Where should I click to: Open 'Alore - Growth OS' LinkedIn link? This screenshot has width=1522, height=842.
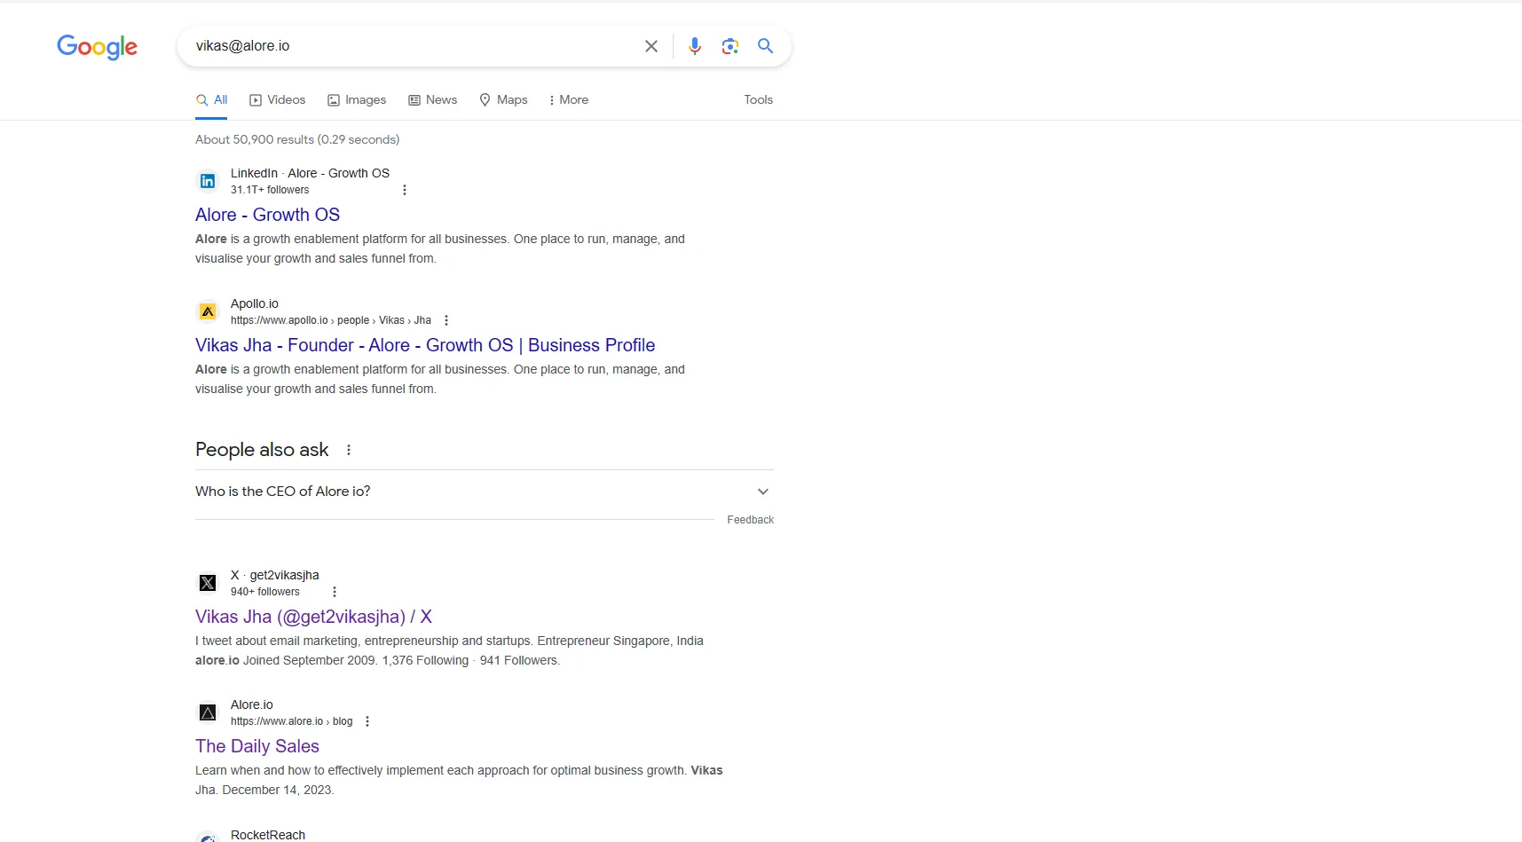click(x=267, y=215)
